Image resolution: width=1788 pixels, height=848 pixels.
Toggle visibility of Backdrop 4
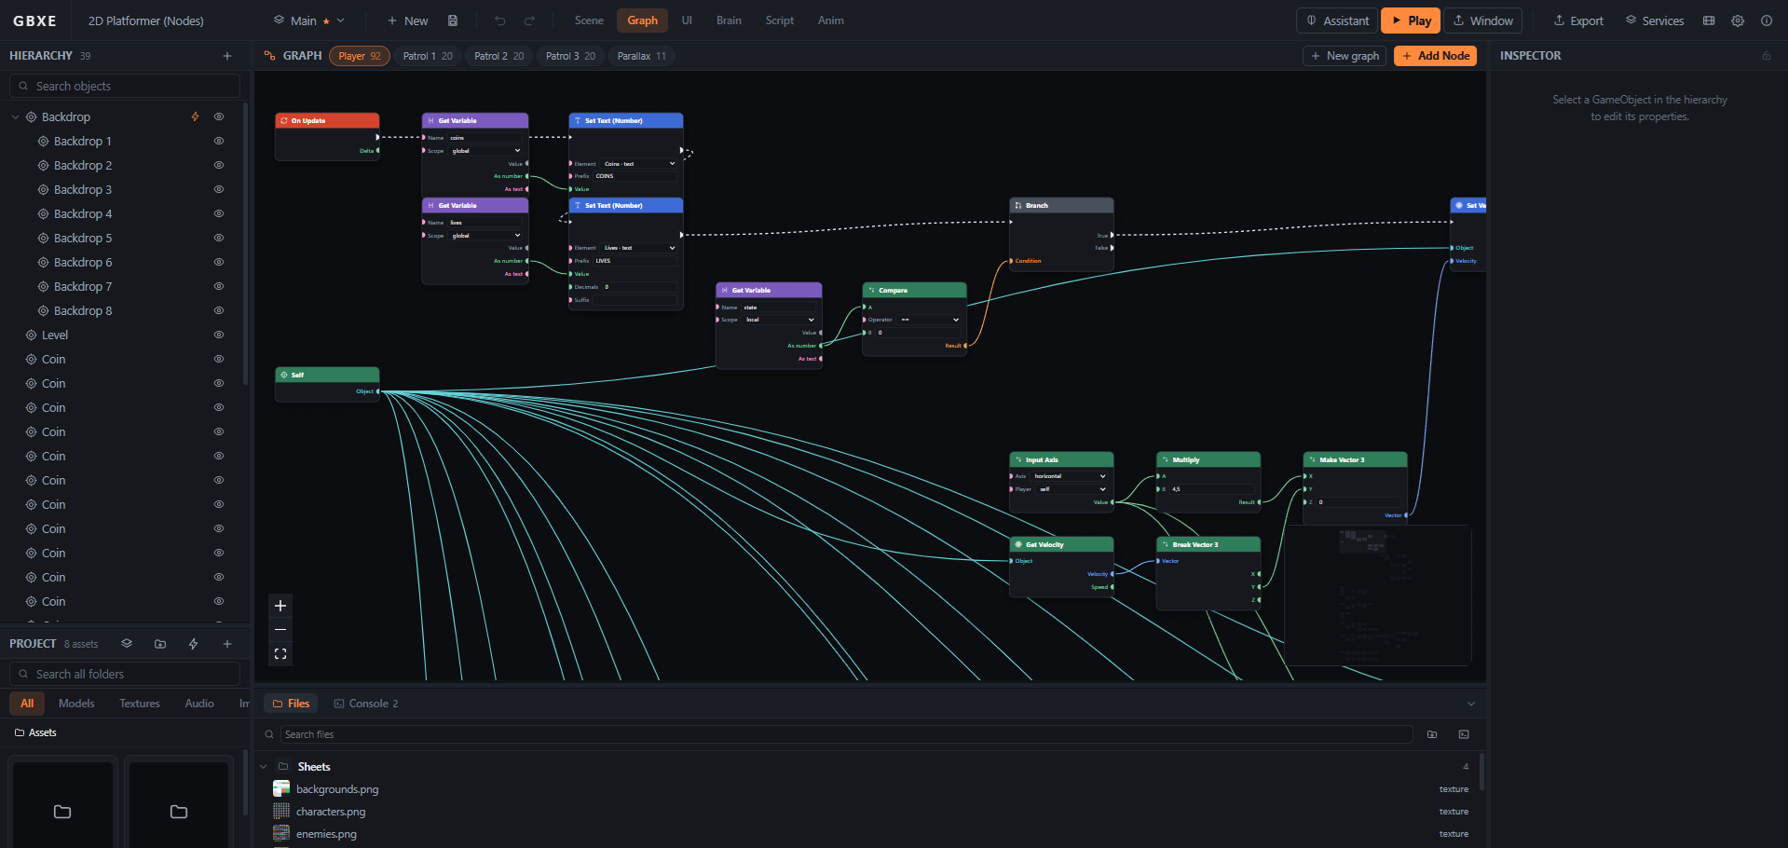pyautogui.click(x=219, y=213)
